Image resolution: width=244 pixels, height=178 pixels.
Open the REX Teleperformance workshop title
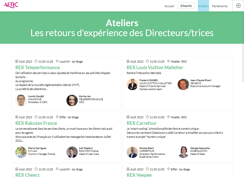pos(38,67)
